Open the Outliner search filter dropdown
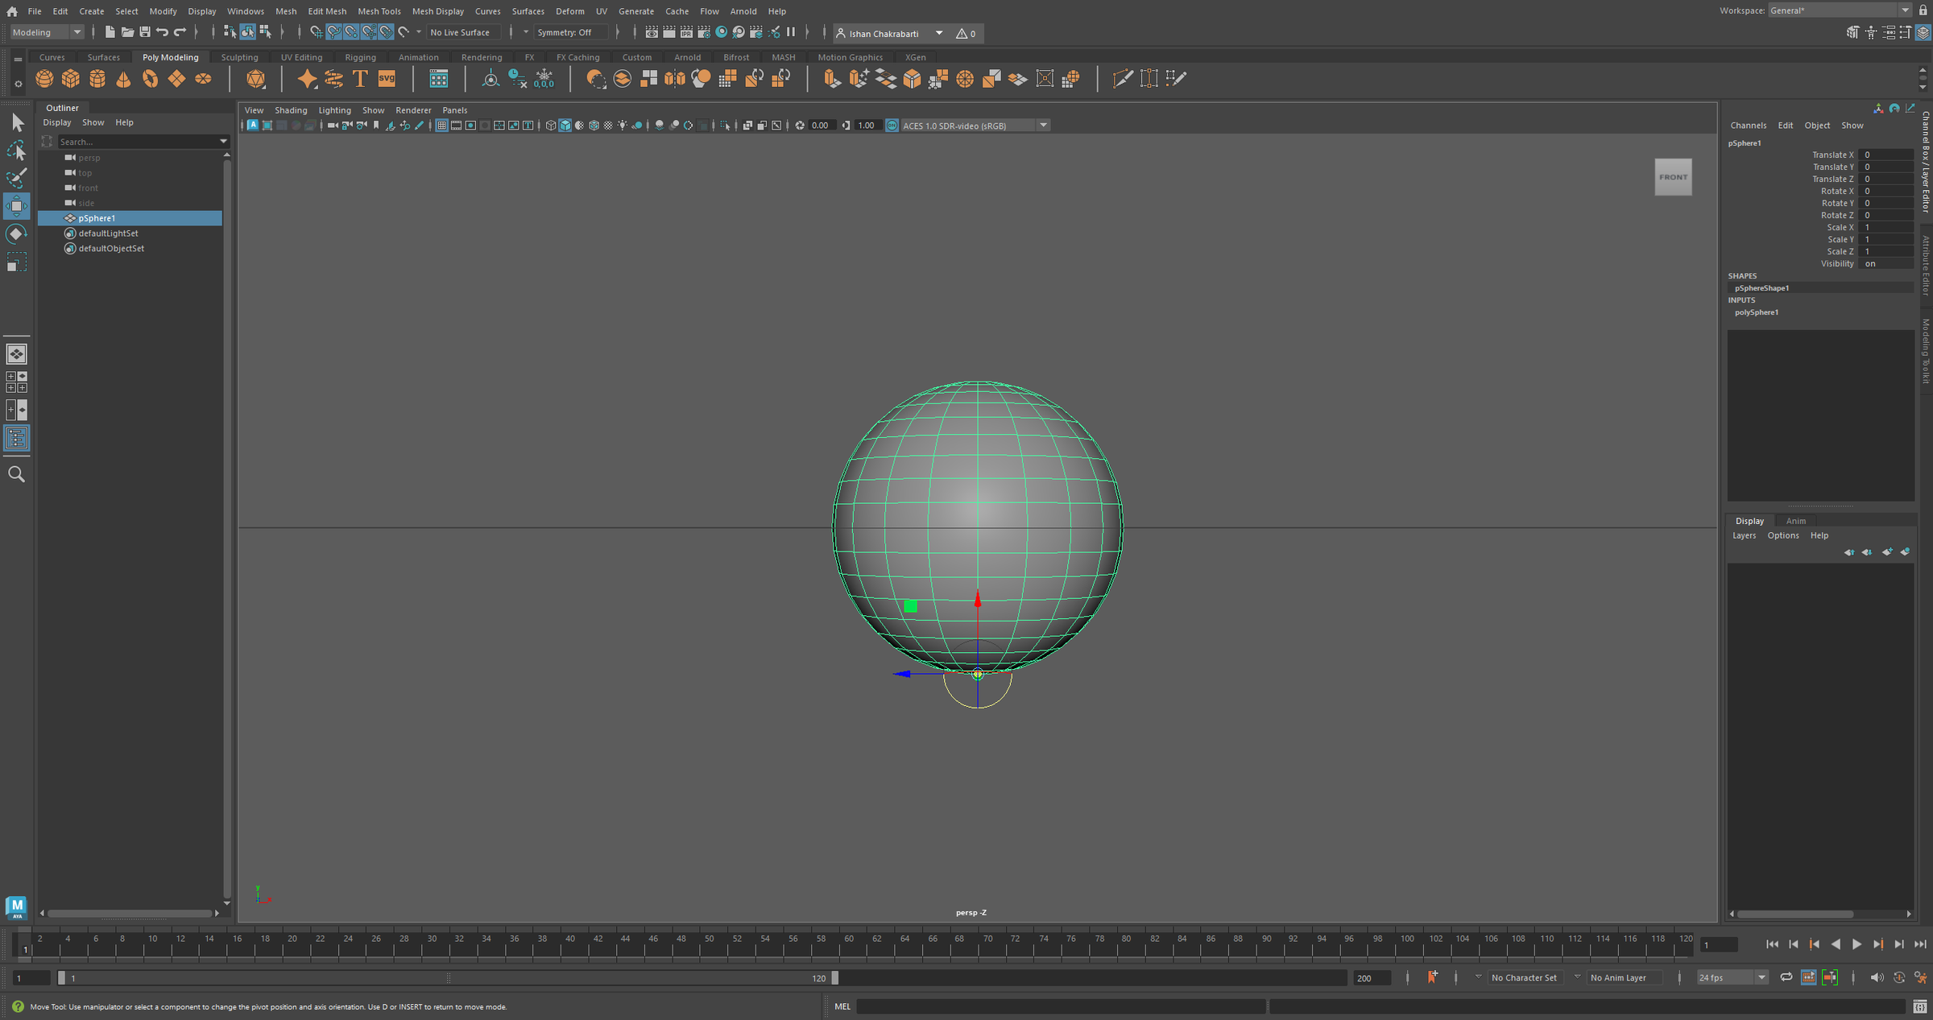This screenshot has width=1933, height=1020. [x=223, y=141]
